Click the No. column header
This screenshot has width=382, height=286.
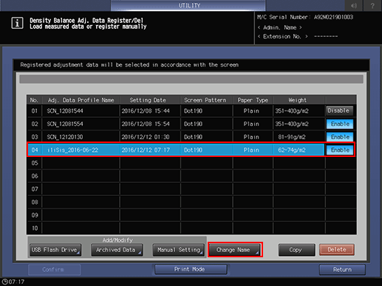click(34, 100)
